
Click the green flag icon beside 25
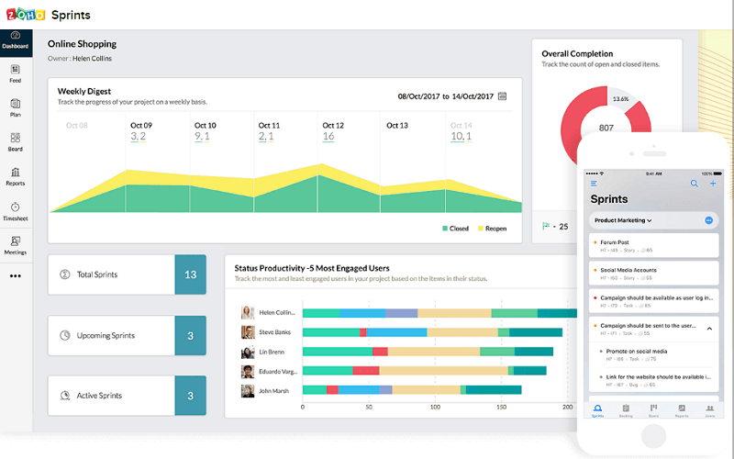[x=545, y=226]
